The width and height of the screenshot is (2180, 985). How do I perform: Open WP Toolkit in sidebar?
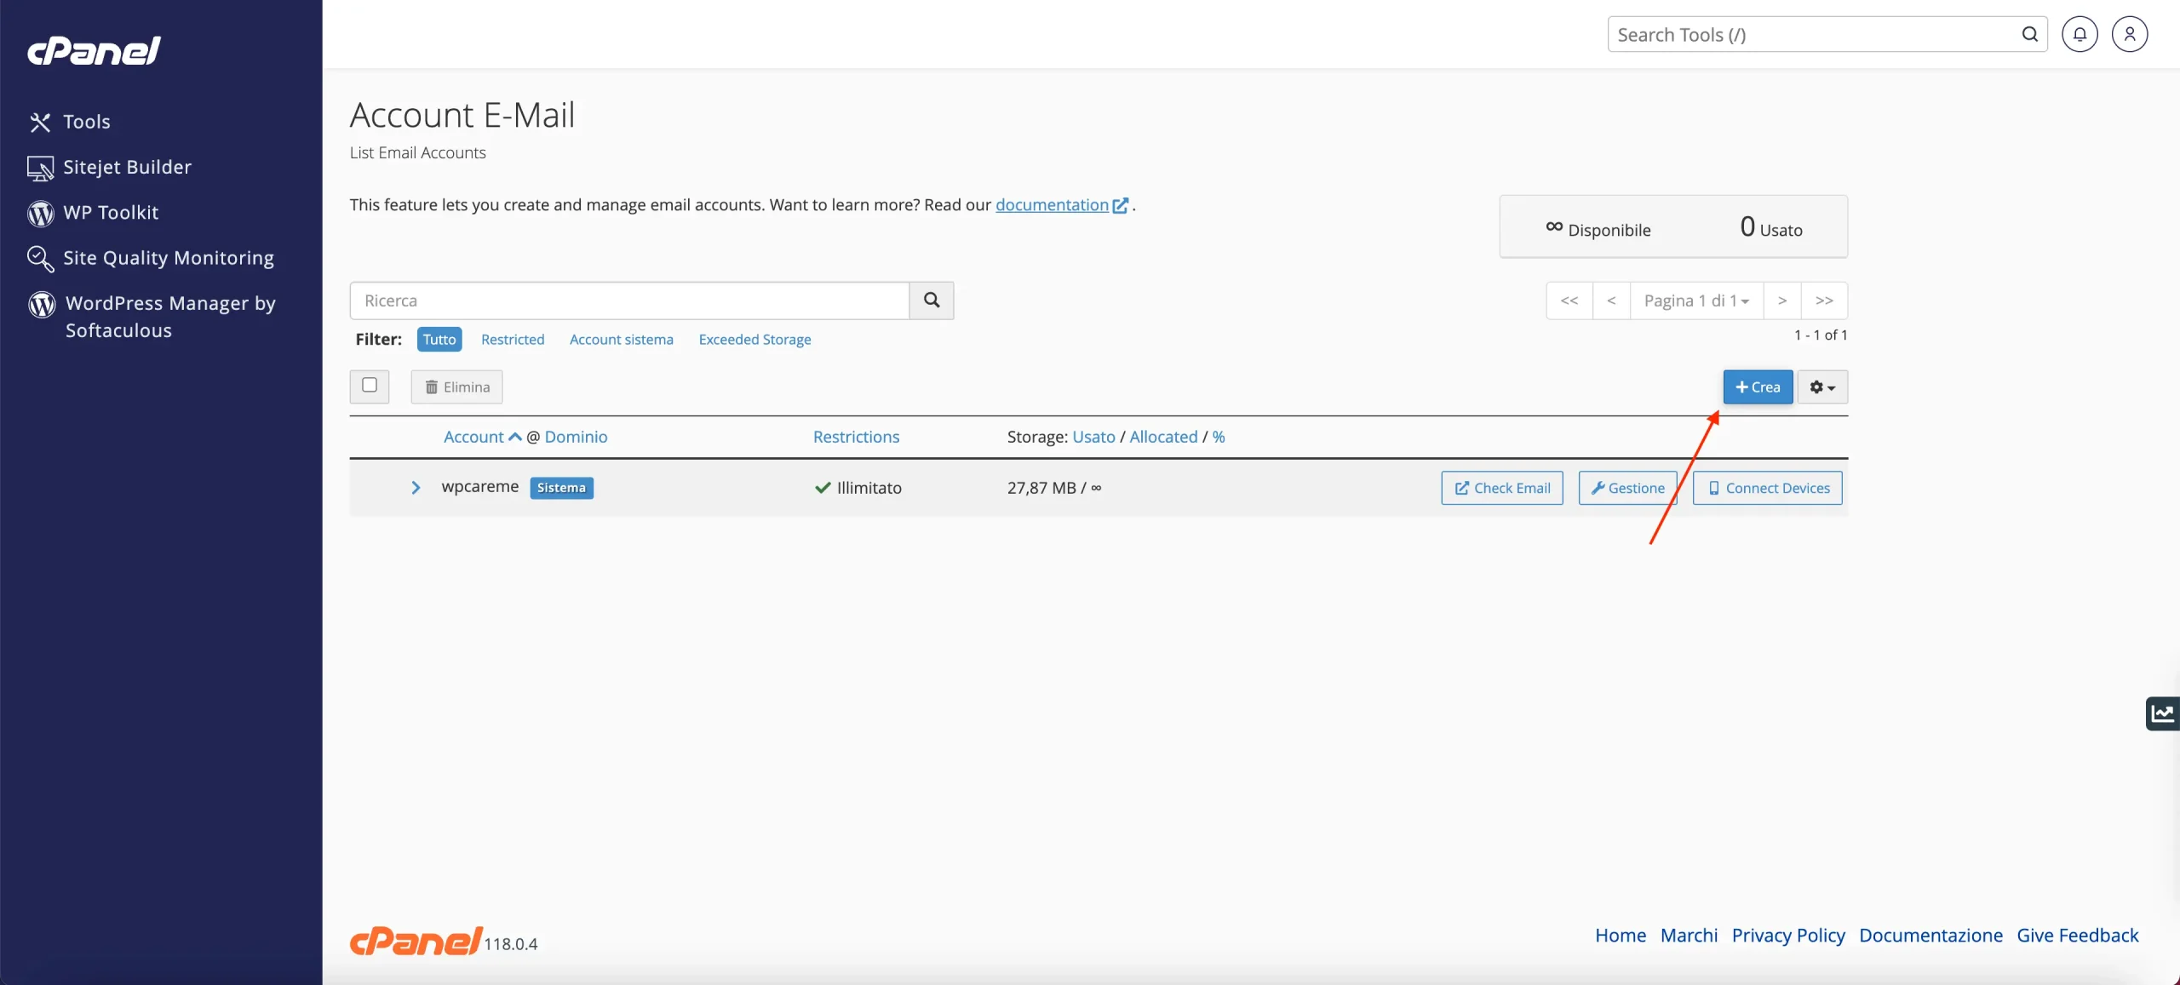coord(111,213)
